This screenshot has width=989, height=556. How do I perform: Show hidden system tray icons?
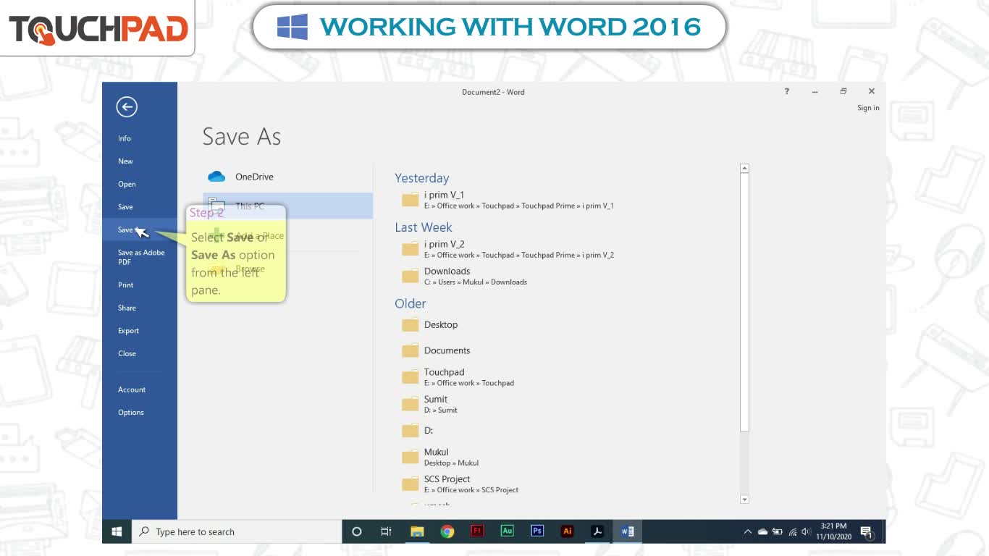point(748,532)
